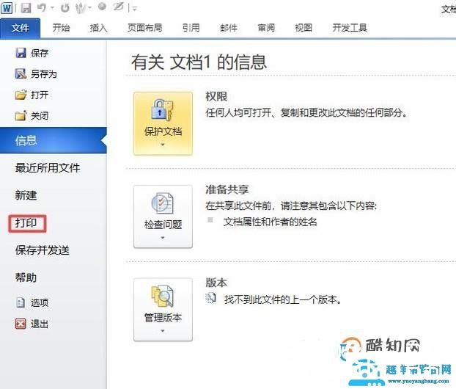
Task: Open 最近所用文件 list
Action: pyautogui.click(x=48, y=168)
